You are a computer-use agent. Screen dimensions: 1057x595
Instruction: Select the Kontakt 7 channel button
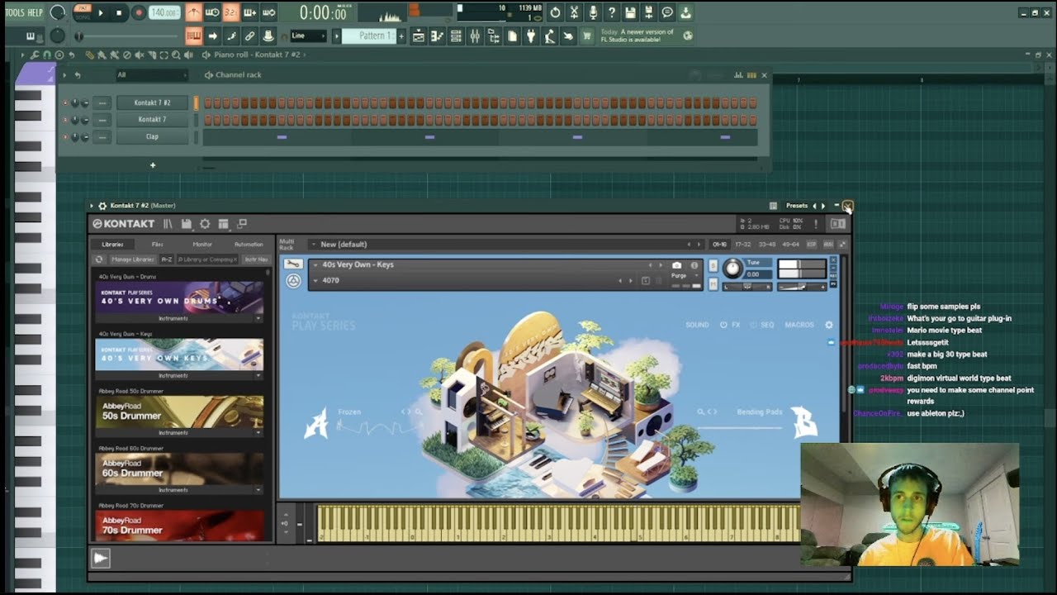click(152, 120)
